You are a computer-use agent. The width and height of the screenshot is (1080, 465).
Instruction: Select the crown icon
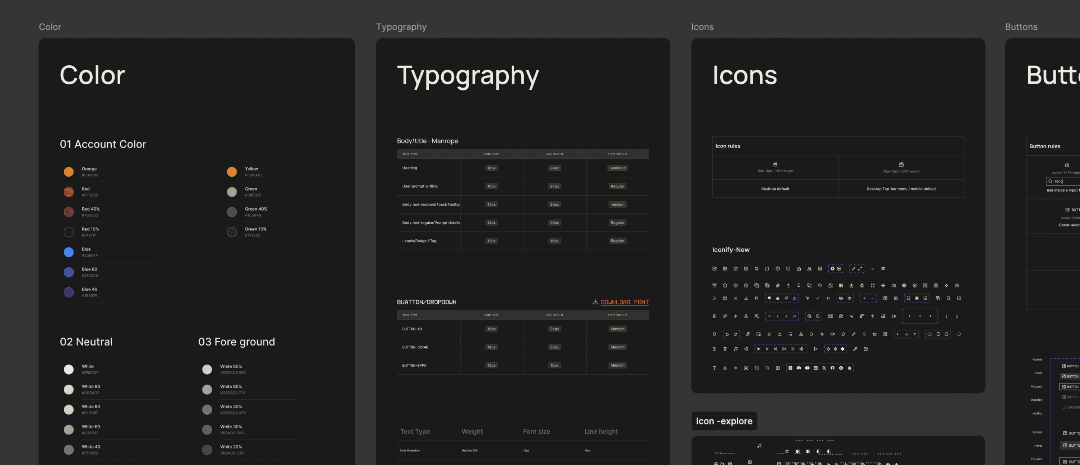(x=875, y=334)
